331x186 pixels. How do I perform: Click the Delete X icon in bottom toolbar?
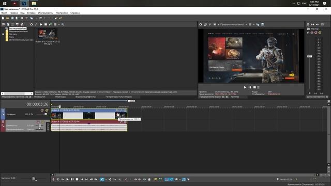tap(126, 179)
